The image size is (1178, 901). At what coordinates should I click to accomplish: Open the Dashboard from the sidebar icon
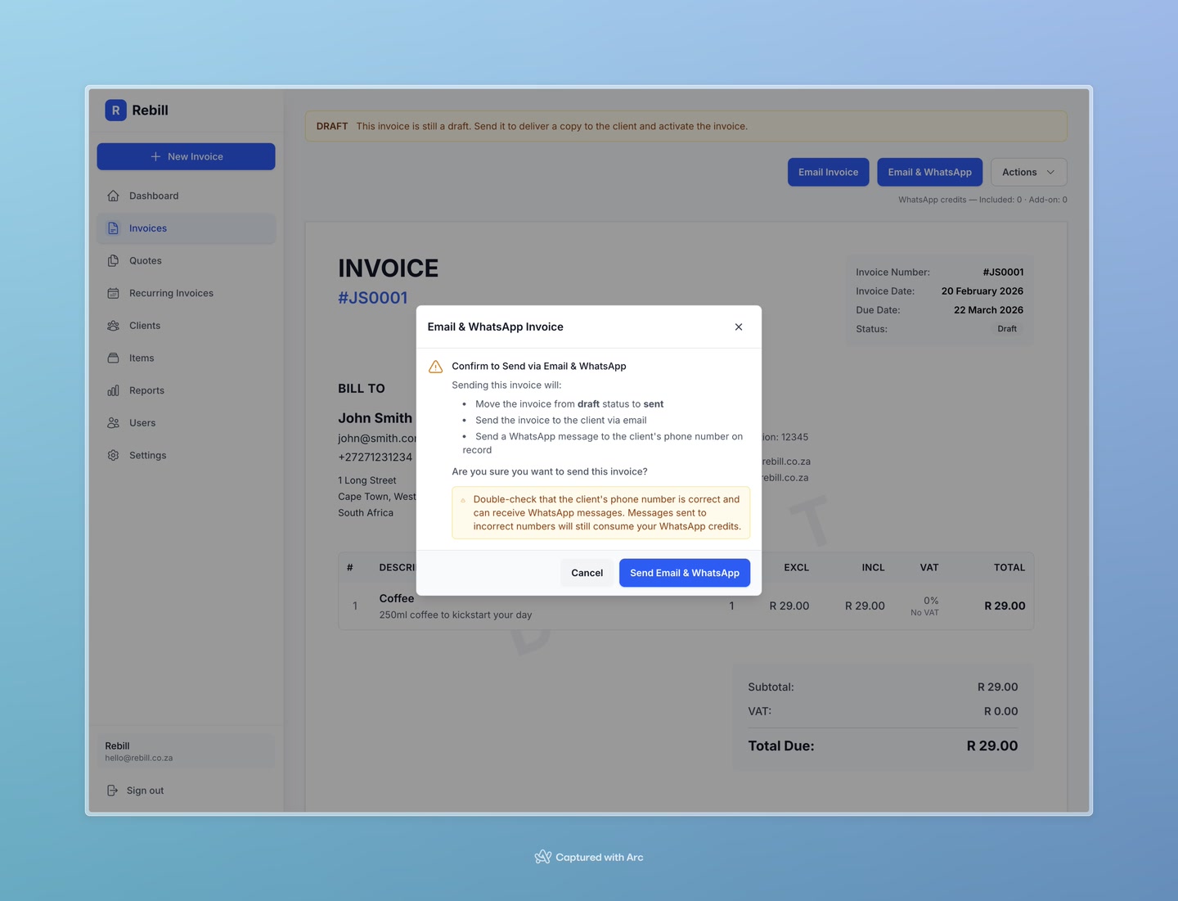pos(113,196)
